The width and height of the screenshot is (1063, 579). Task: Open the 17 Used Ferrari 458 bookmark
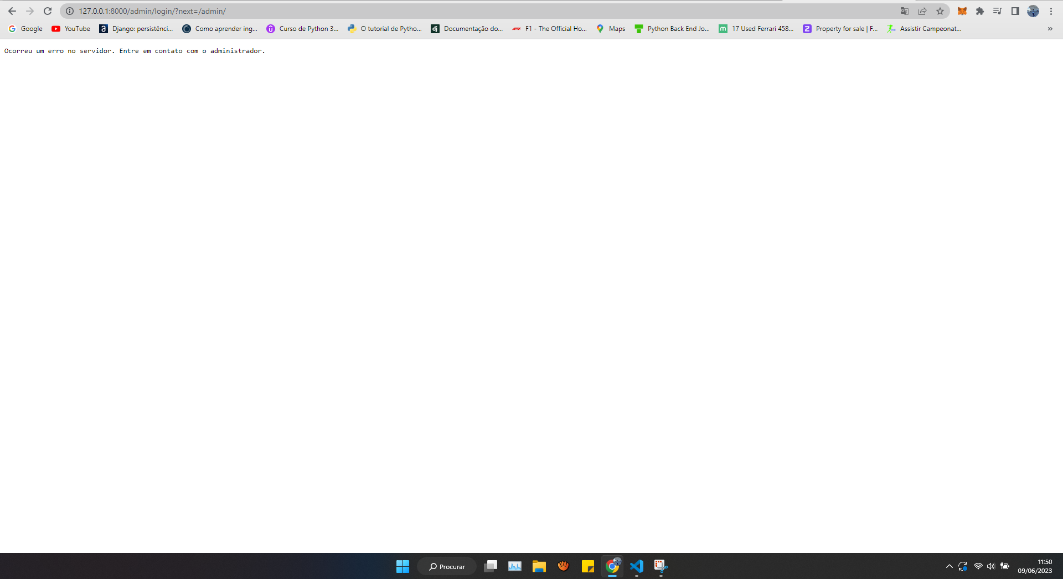(756, 29)
